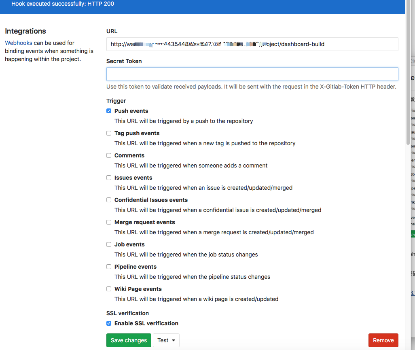This screenshot has width=415, height=350.
Task: Check the Comments trigger checkbox
Action: [109, 155]
